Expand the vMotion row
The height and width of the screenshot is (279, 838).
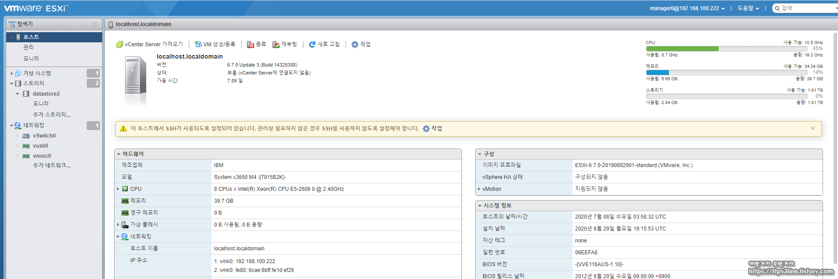tap(479, 189)
